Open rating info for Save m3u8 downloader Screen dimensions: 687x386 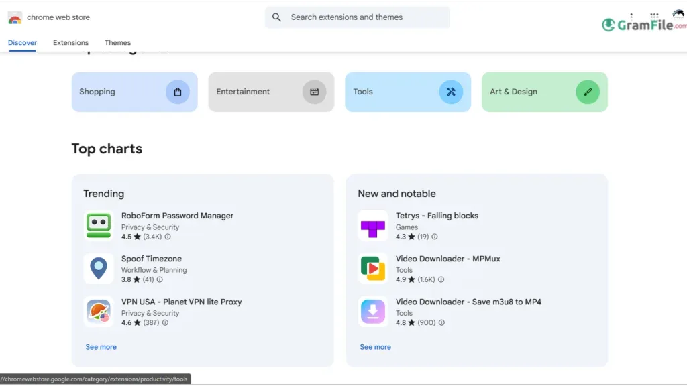[x=441, y=322]
